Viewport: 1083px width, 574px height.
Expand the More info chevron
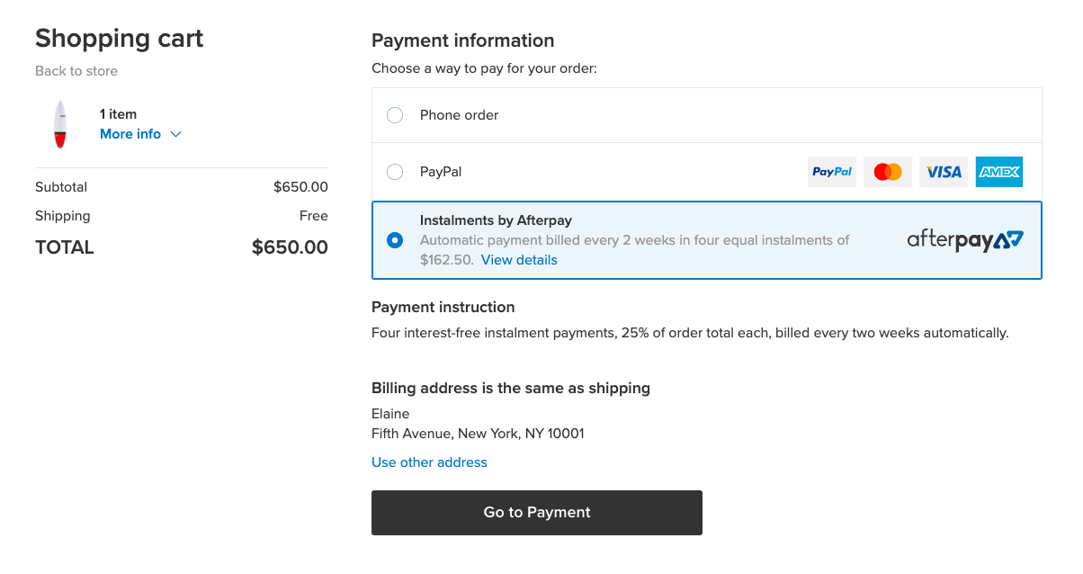175,134
